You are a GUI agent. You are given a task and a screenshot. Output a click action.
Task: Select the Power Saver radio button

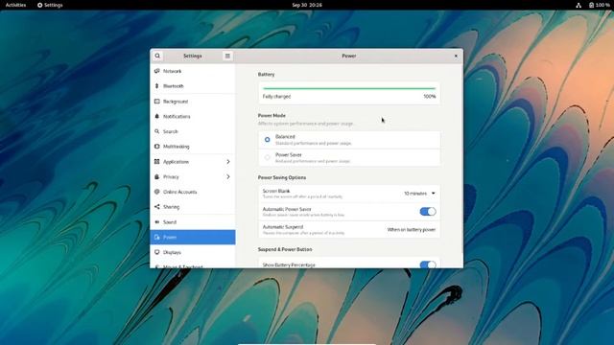coord(267,157)
